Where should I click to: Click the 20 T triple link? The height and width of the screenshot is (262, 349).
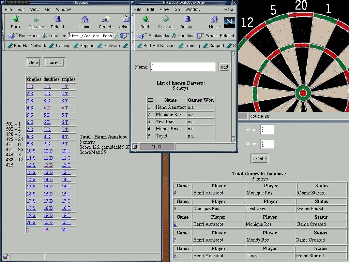[x=66, y=222]
